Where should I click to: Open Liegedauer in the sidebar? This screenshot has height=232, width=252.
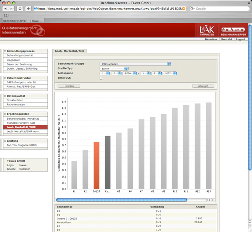pyautogui.click(x=25, y=60)
